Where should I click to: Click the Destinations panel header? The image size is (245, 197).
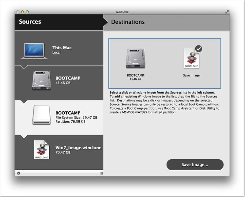(x=128, y=22)
